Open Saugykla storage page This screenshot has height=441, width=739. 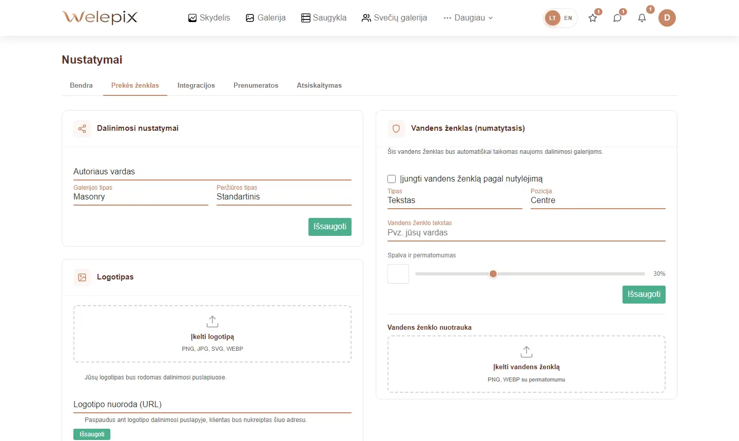pyautogui.click(x=324, y=18)
